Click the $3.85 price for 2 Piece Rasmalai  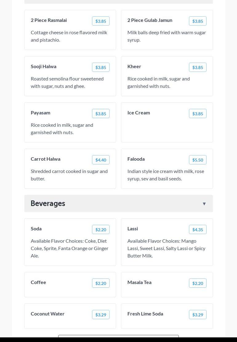[x=101, y=21]
